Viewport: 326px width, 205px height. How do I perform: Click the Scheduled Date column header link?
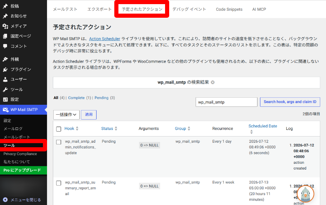tap(263, 126)
